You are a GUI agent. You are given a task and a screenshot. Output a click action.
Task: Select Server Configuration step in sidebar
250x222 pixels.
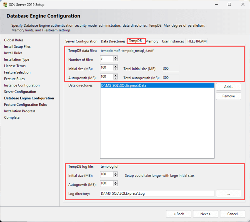click(x=20, y=92)
